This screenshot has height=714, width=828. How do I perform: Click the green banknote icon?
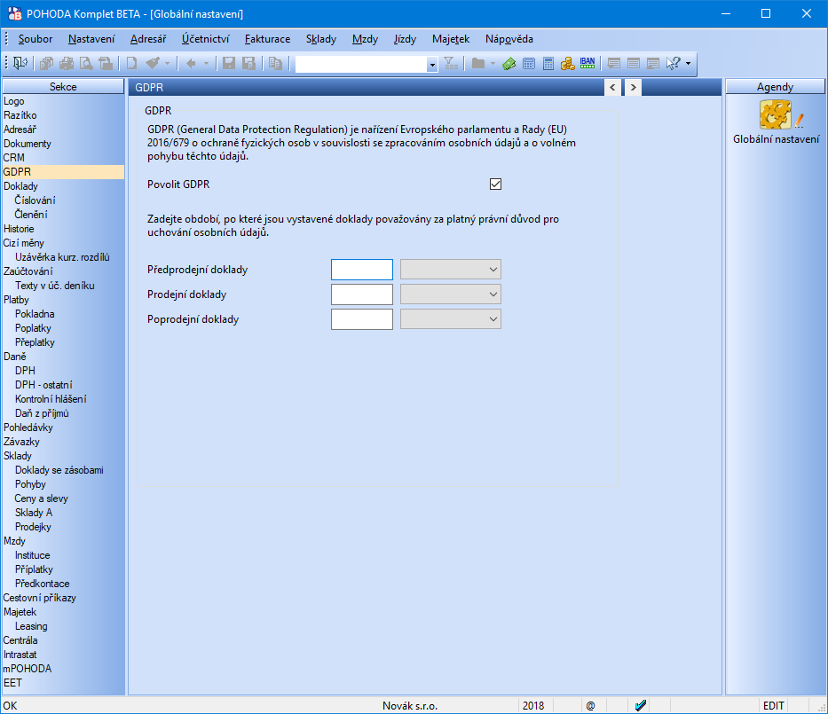tap(509, 64)
